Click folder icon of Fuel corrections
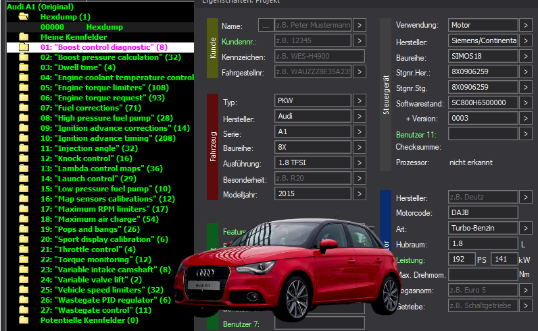 [x=24, y=108]
